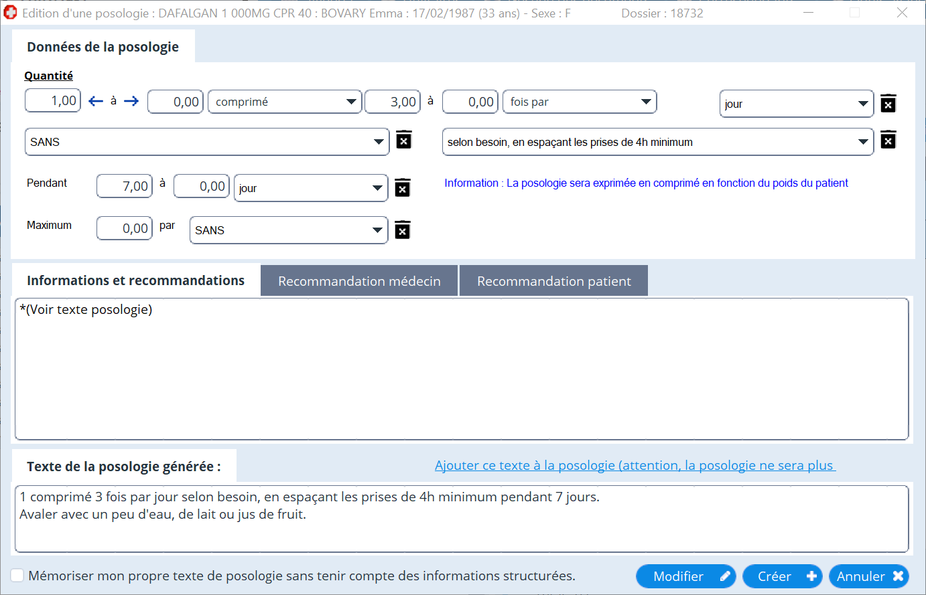Click 'Ajouter ce texte à la posologie' link
Viewport: 926px width, 595px height.
[x=635, y=466]
